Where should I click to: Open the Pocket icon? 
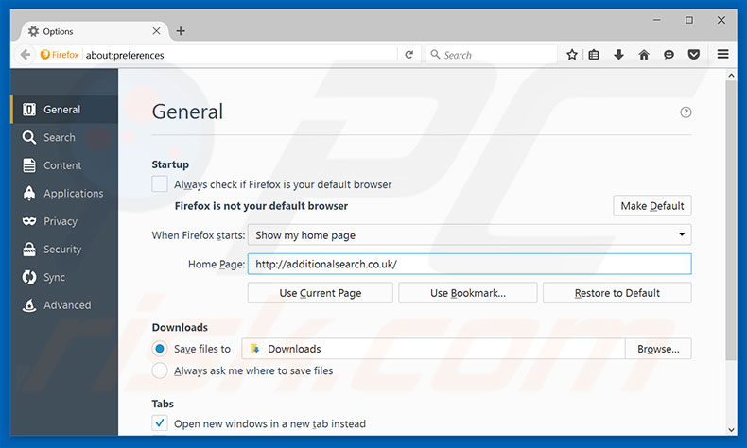pos(694,55)
